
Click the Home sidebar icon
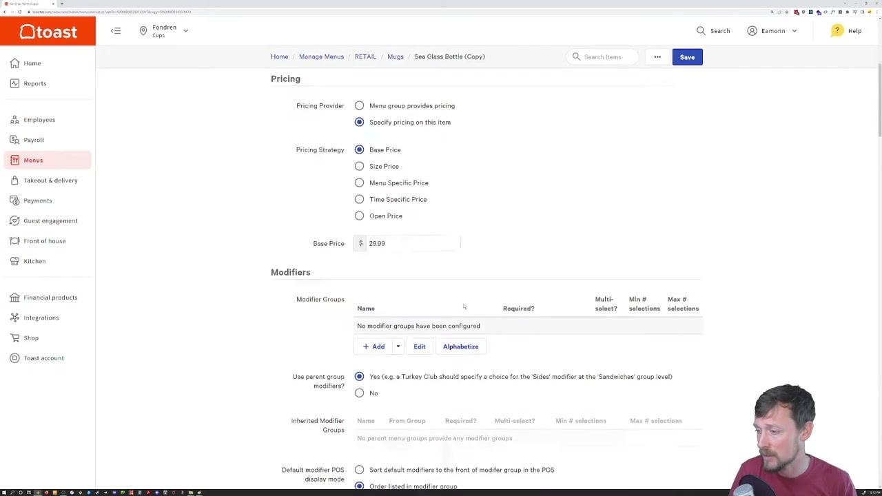pos(15,63)
